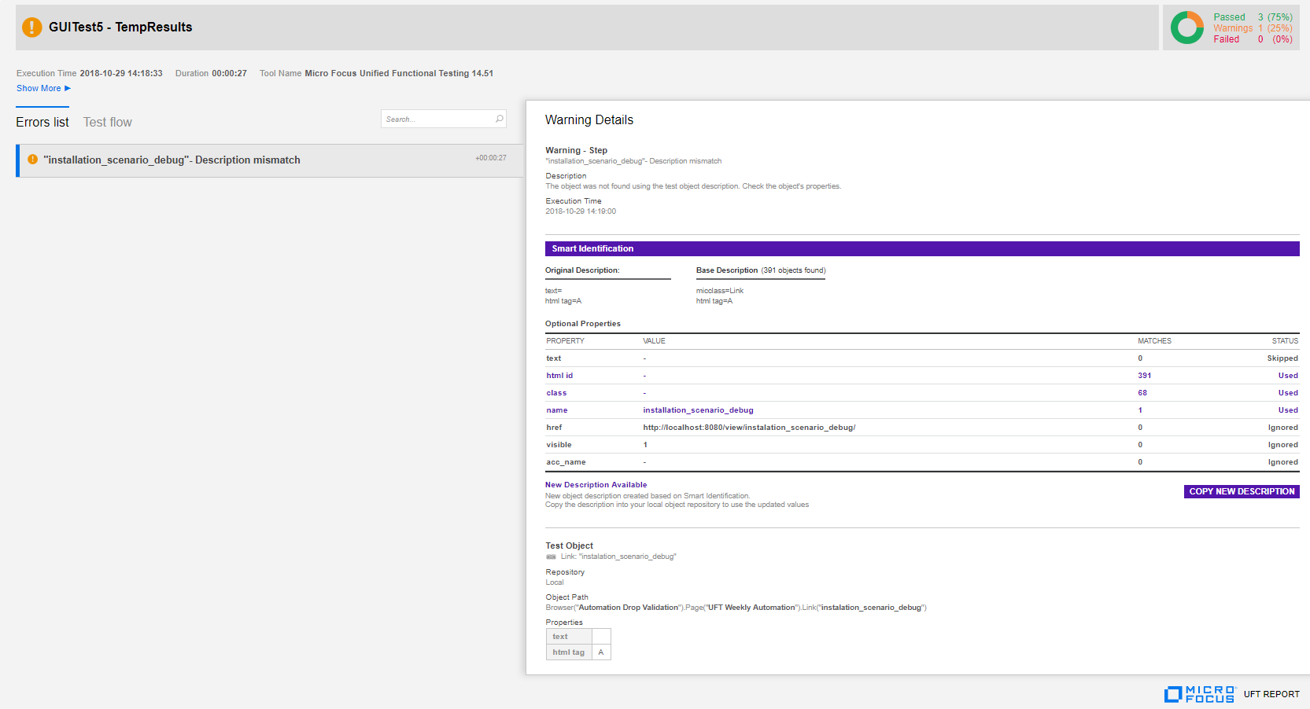
Task: Click the pass/warning donut chart
Action: (x=1186, y=28)
